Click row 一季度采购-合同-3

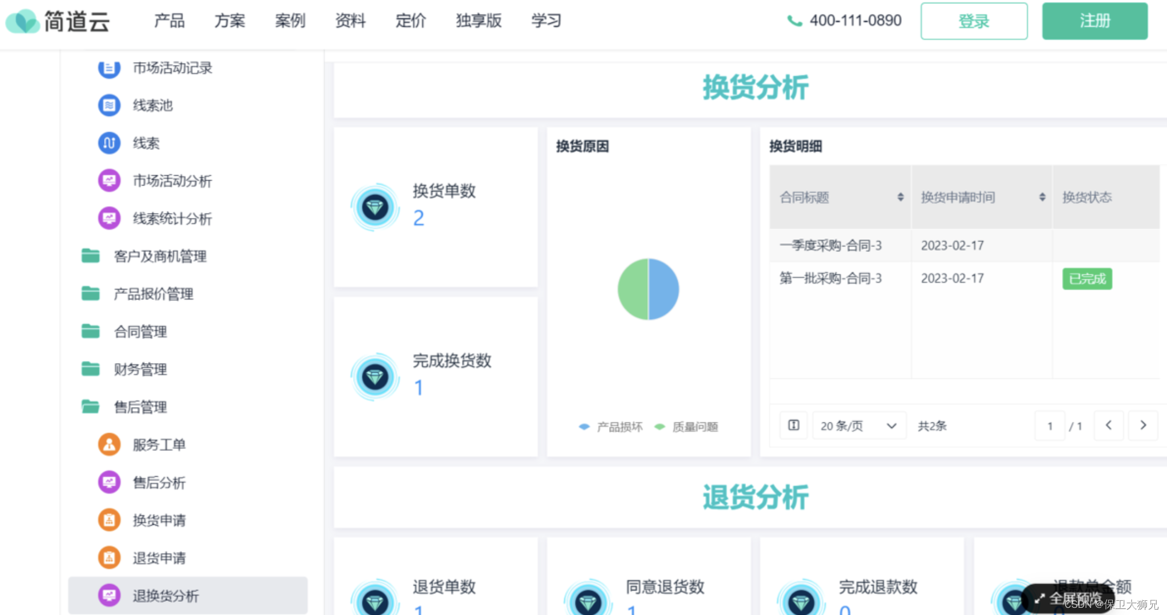[x=964, y=245]
